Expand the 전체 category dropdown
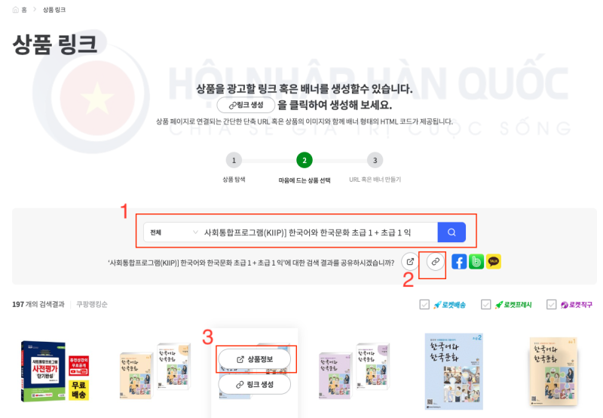Viewport: 603px width, 418px height. click(173, 232)
